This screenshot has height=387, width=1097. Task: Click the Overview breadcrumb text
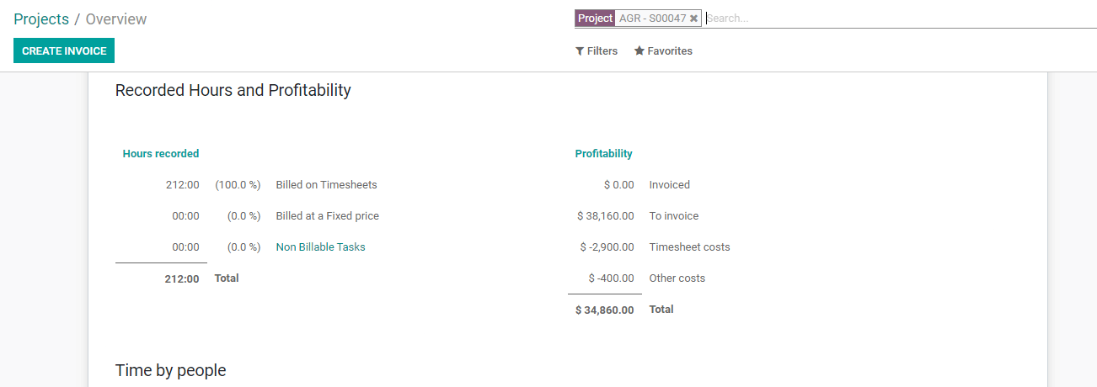(x=116, y=19)
